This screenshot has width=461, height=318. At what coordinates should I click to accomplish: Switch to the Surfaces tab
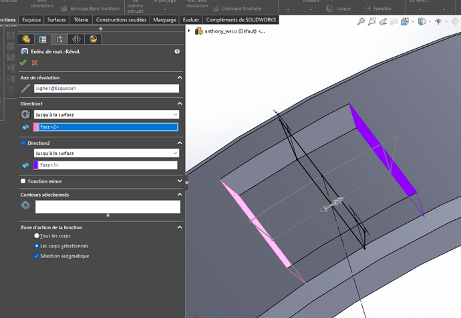point(56,20)
